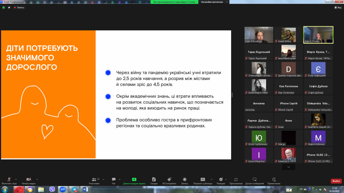This screenshot has width=344, height=193.
Task: Open Реакции reactions picker
Action: coord(221,181)
